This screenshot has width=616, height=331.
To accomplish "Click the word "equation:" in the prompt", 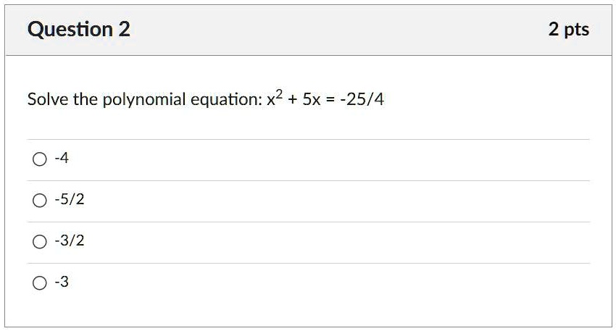I will click(227, 100).
